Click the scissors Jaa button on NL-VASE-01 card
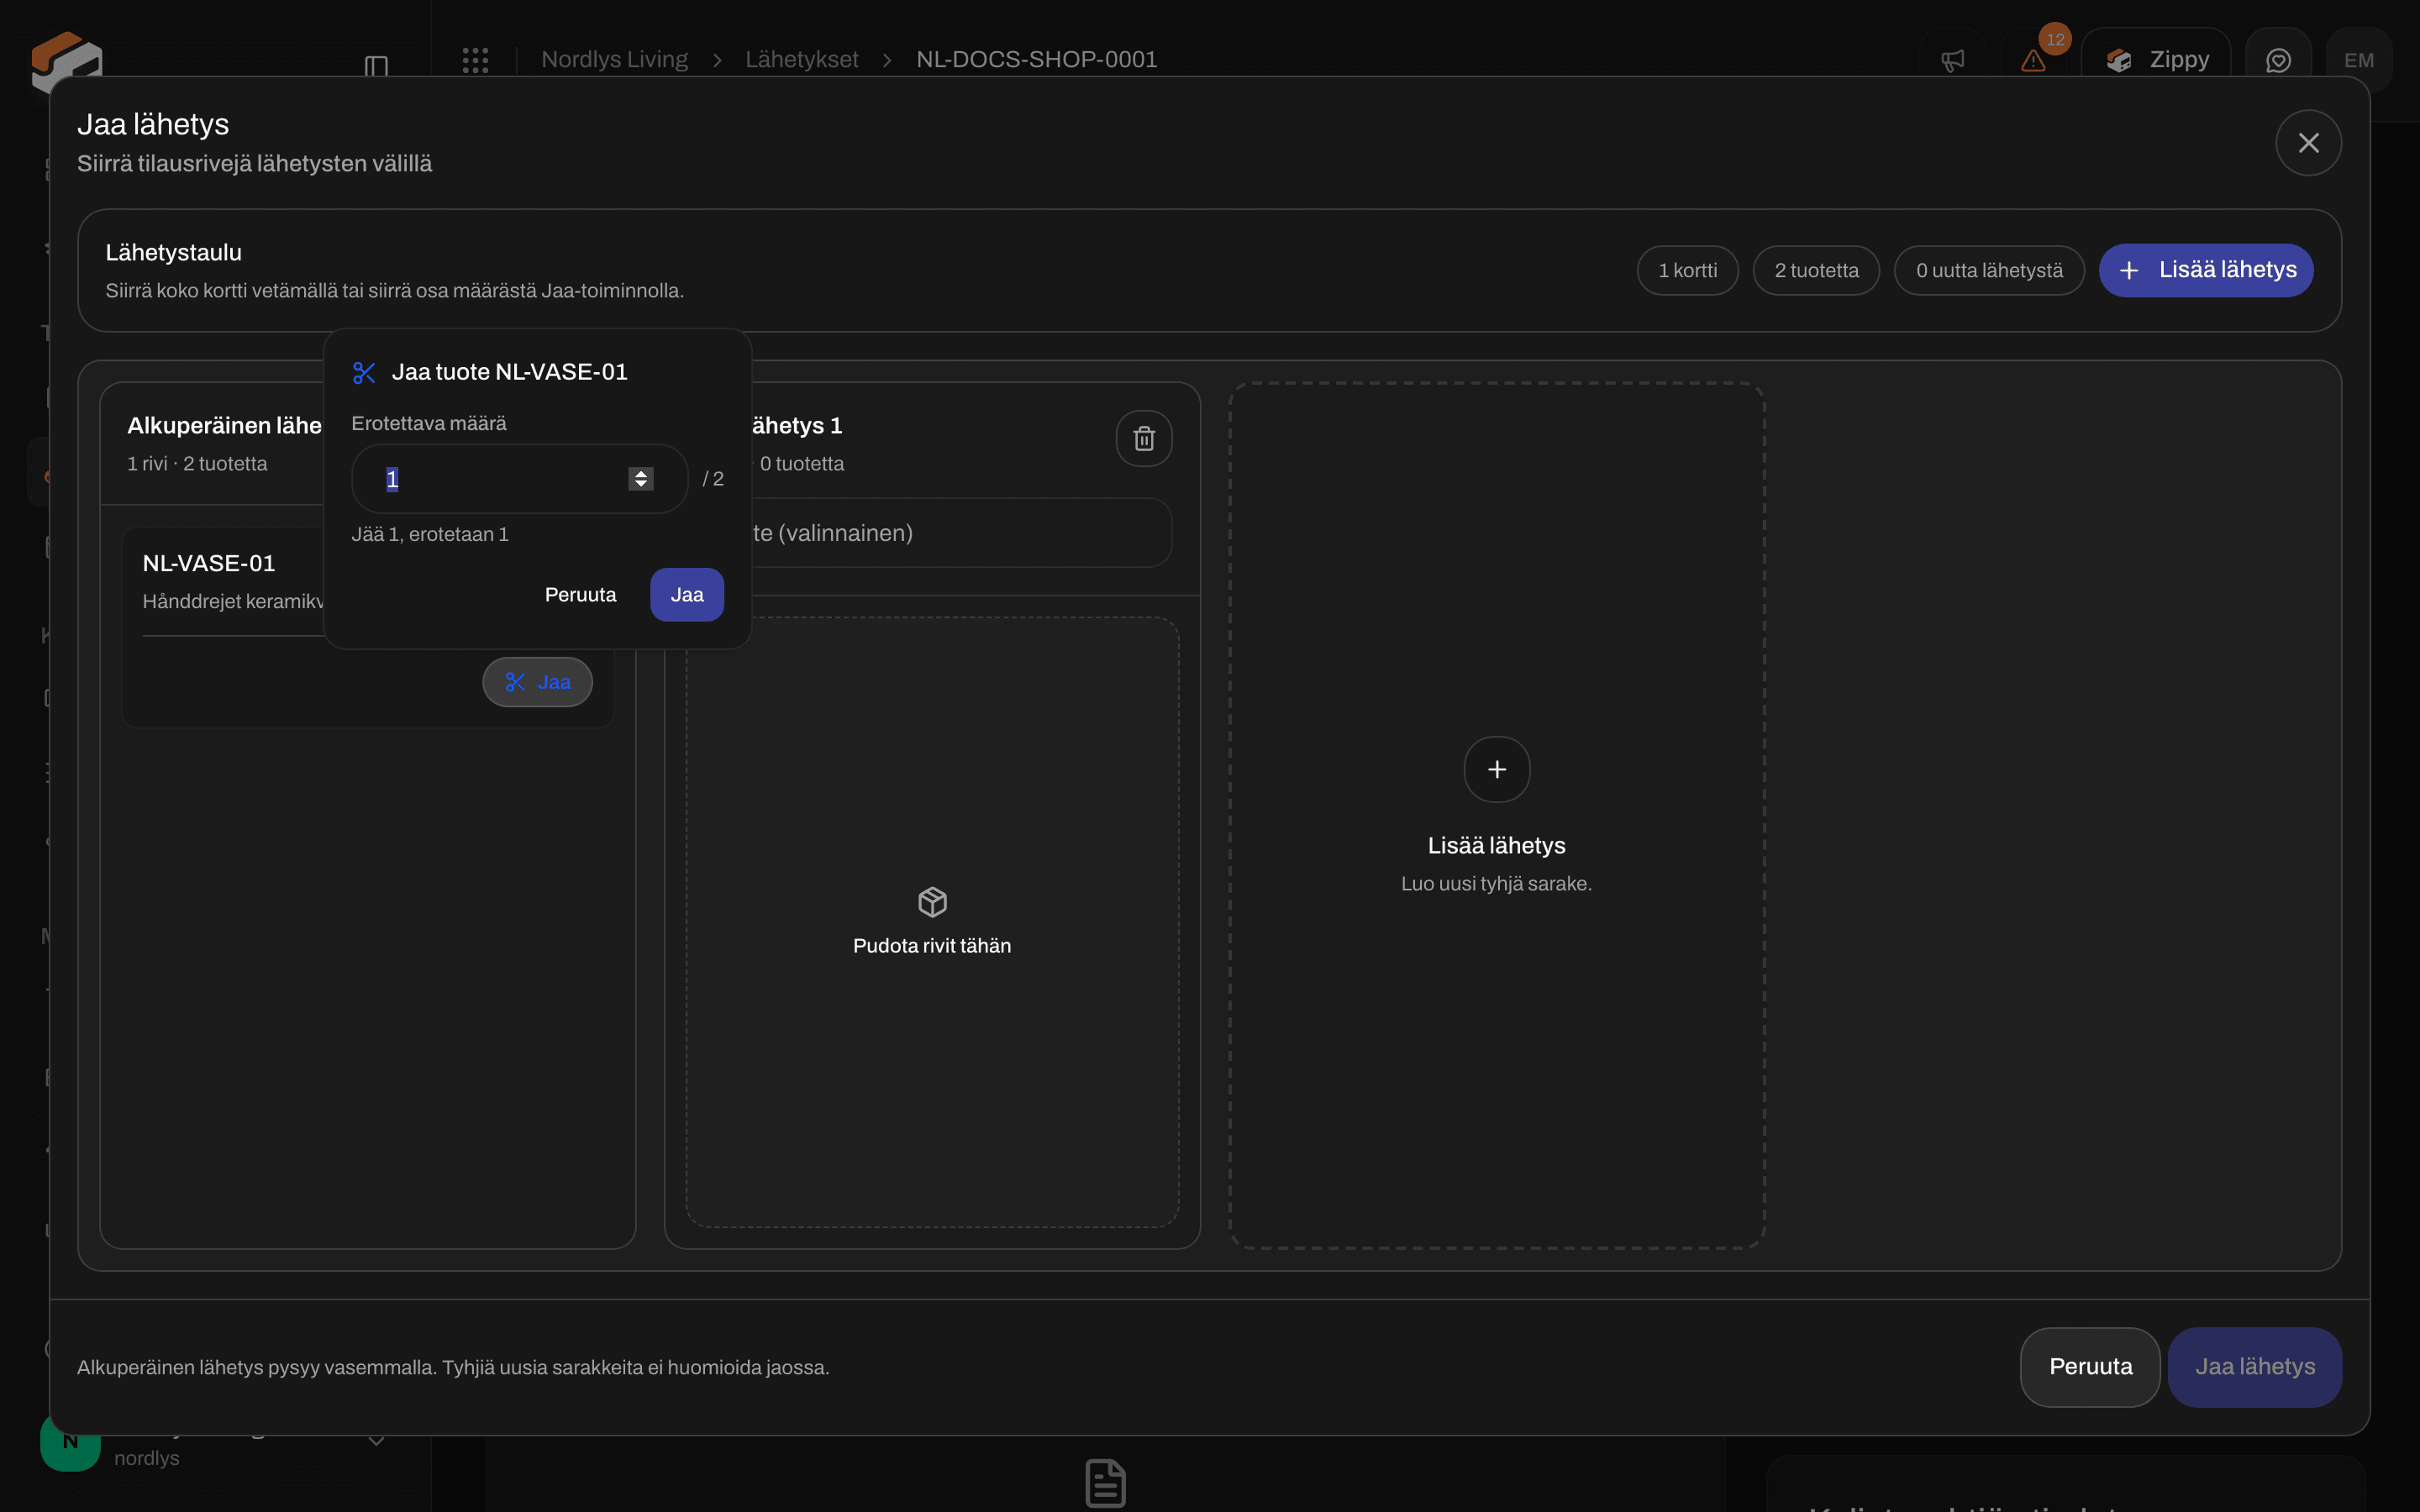2420x1512 pixels. pos(537,682)
